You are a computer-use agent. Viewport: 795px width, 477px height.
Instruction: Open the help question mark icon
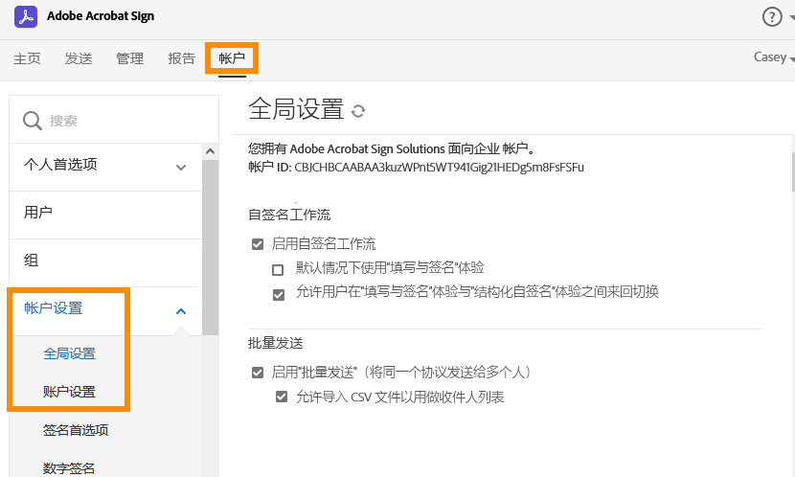coord(772,16)
